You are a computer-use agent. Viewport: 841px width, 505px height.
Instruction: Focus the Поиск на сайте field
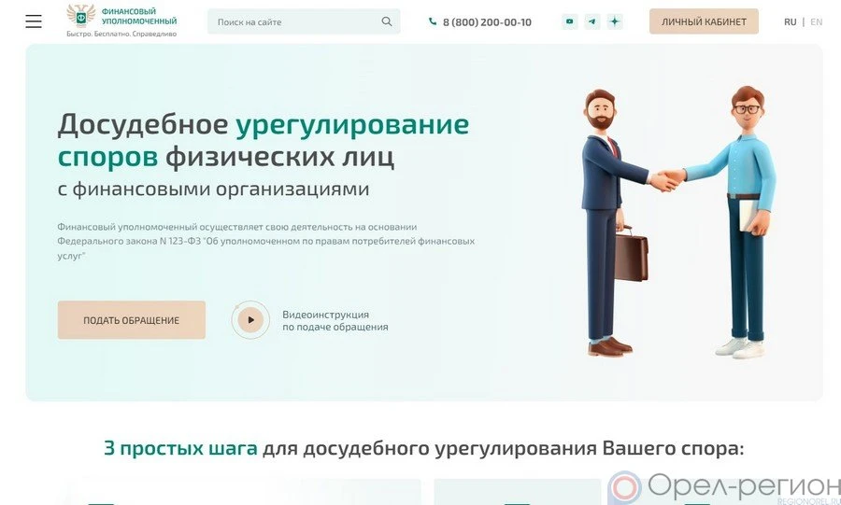[x=304, y=21]
